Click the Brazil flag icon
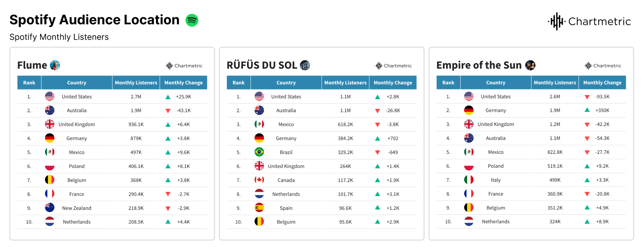The height and width of the screenshot is (251, 643). point(259,152)
